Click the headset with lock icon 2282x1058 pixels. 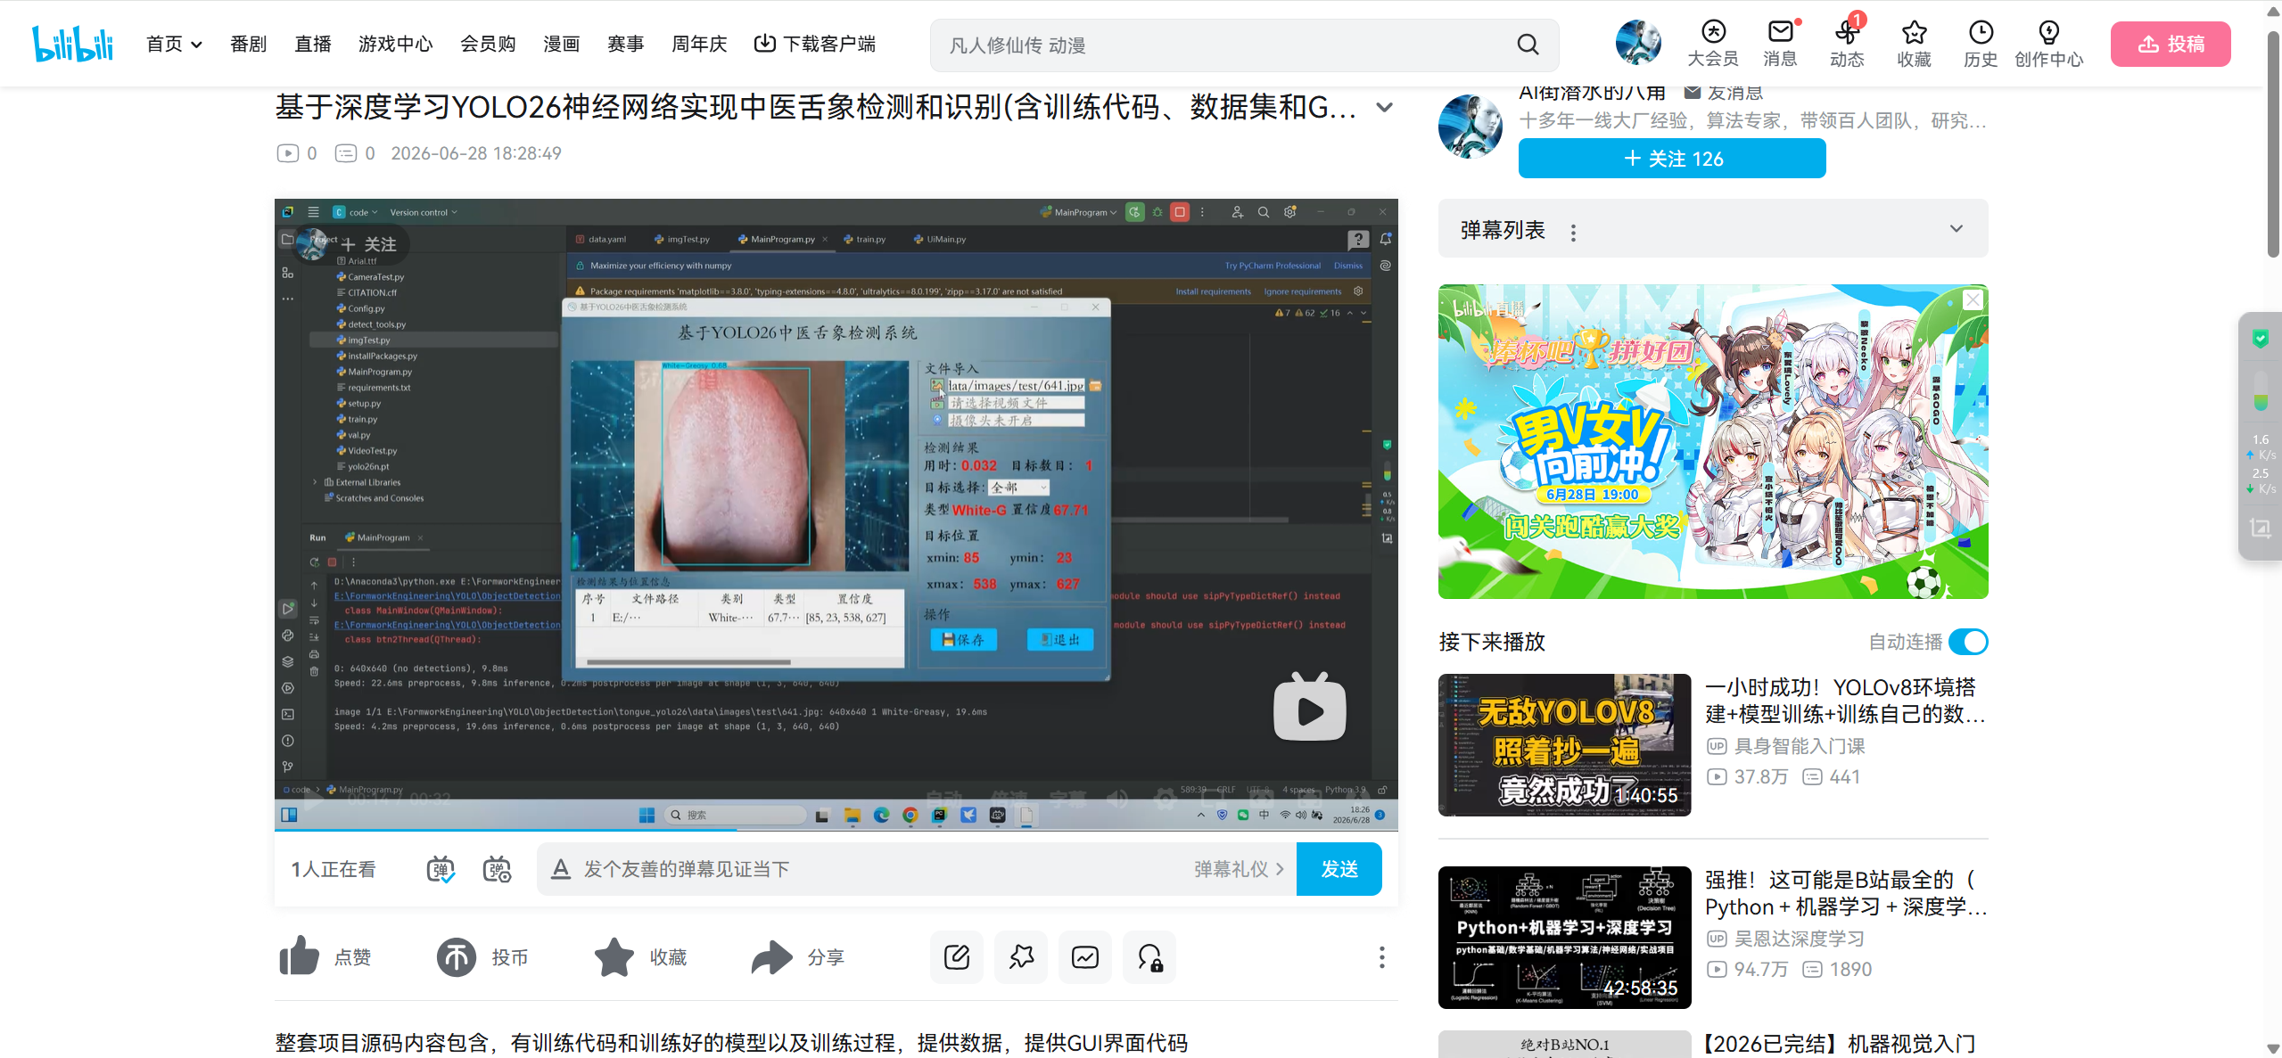click(1149, 957)
